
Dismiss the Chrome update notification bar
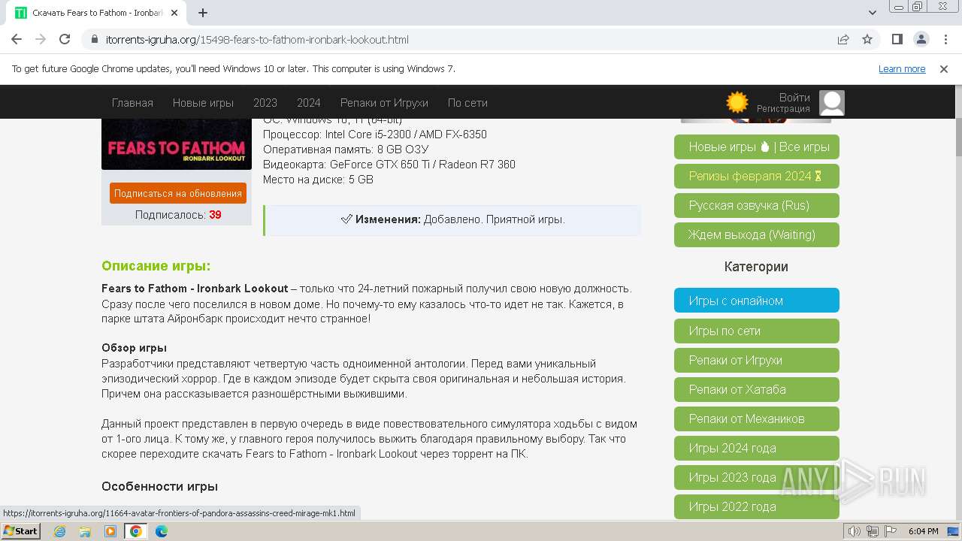coord(944,68)
